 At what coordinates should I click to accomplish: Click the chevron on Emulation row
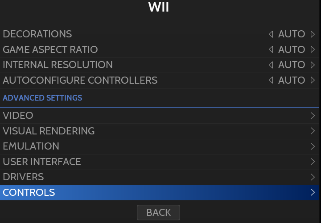[313, 146]
